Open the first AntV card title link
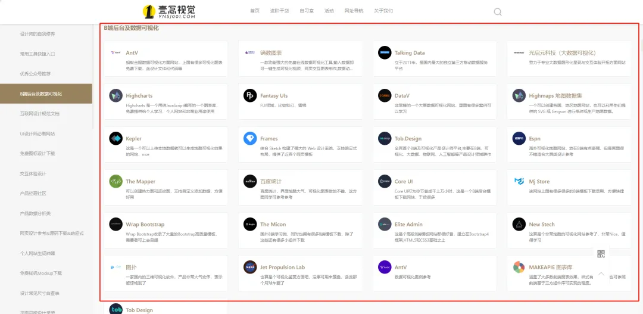This screenshot has height=314, width=643. point(132,53)
